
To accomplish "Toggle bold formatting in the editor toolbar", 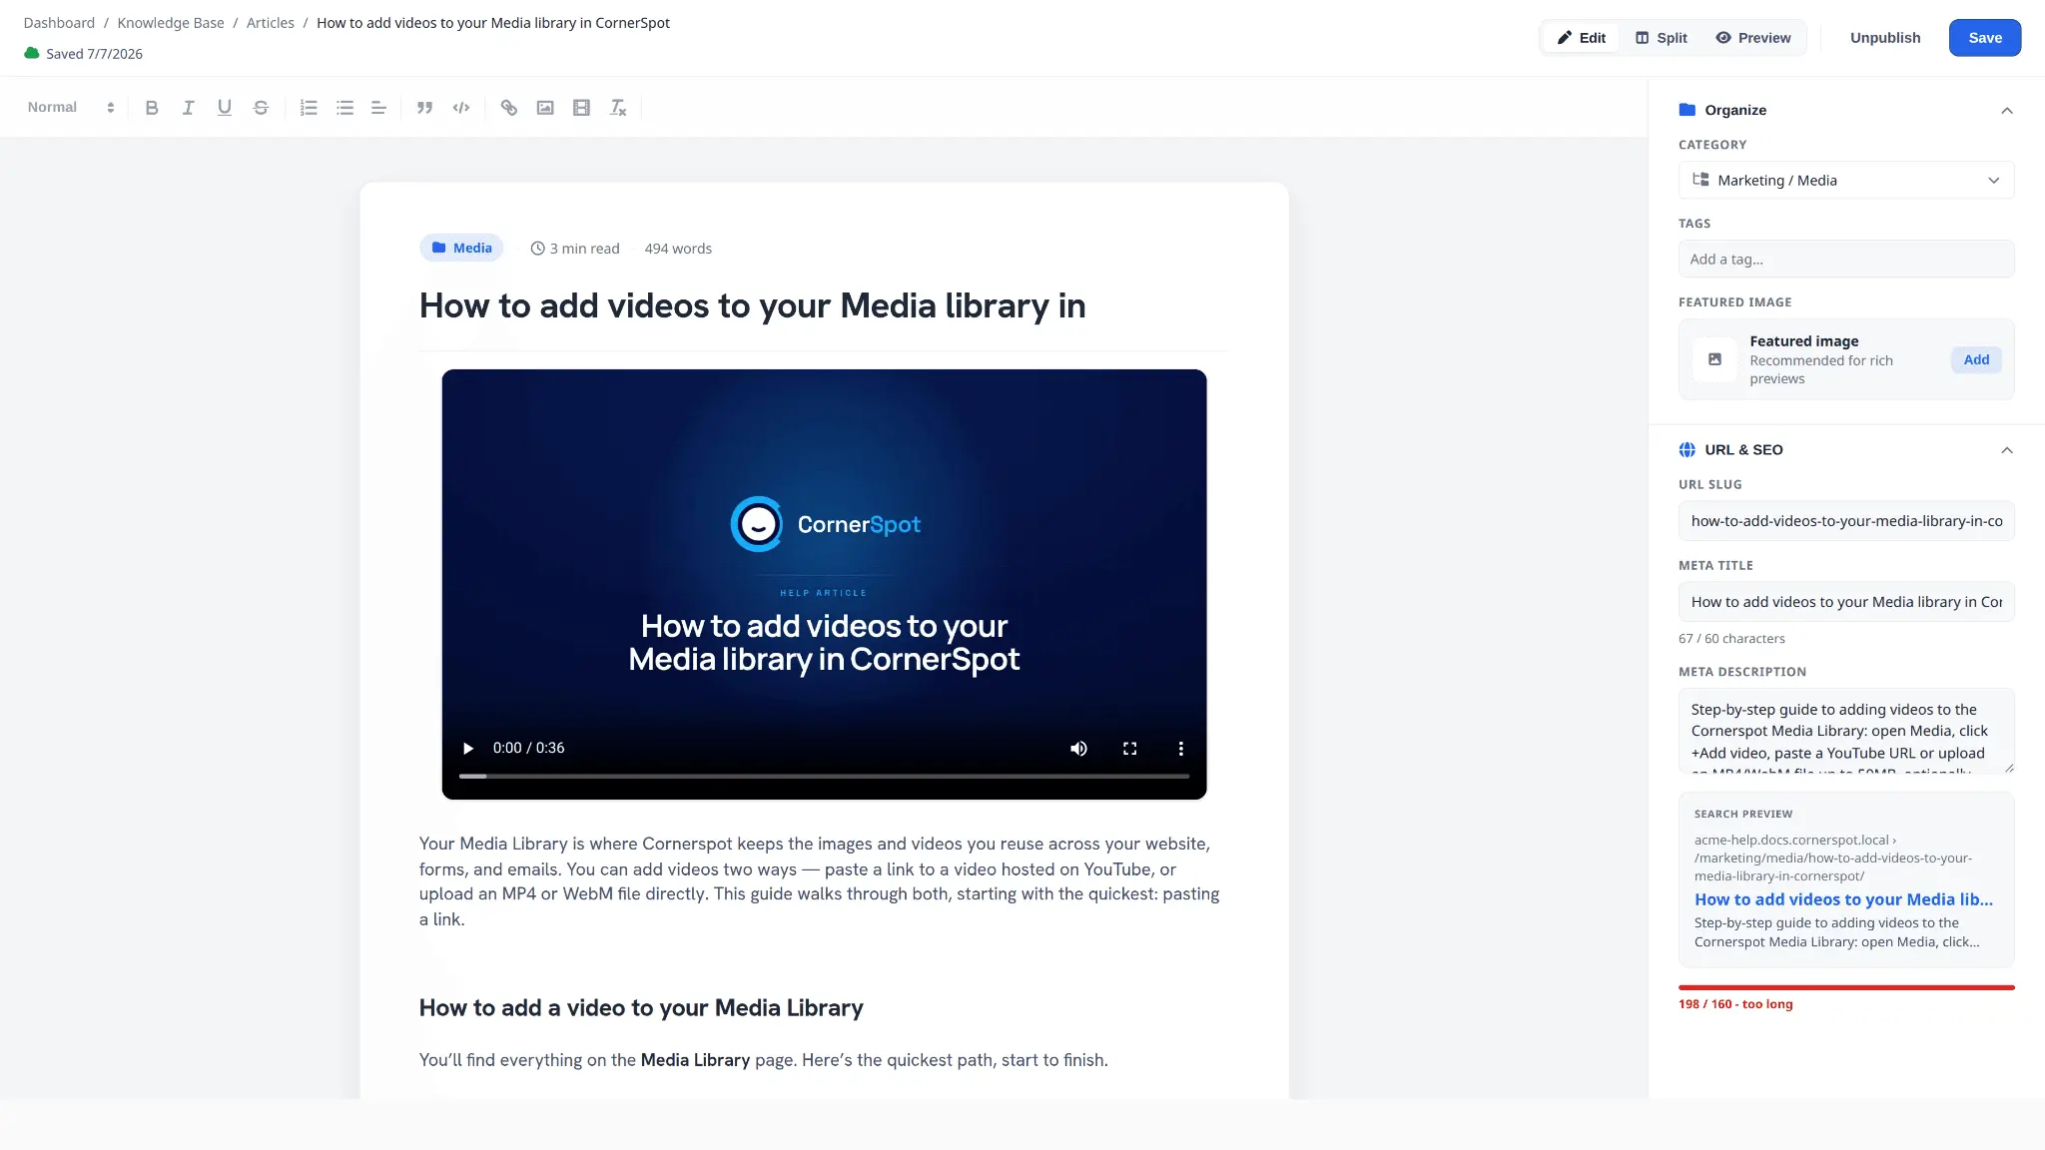I will (x=152, y=108).
